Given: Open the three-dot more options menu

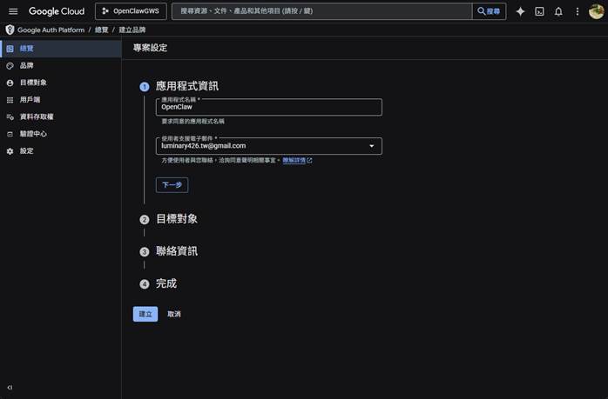Looking at the screenshot, I should pyautogui.click(x=577, y=11).
